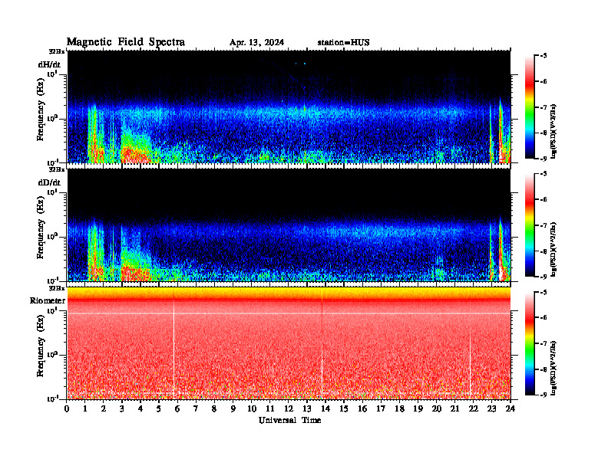Viewport: 608px width, 469px height.
Task: Click "-9" tick on dH/dt color scale
Action: coord(544,159)
